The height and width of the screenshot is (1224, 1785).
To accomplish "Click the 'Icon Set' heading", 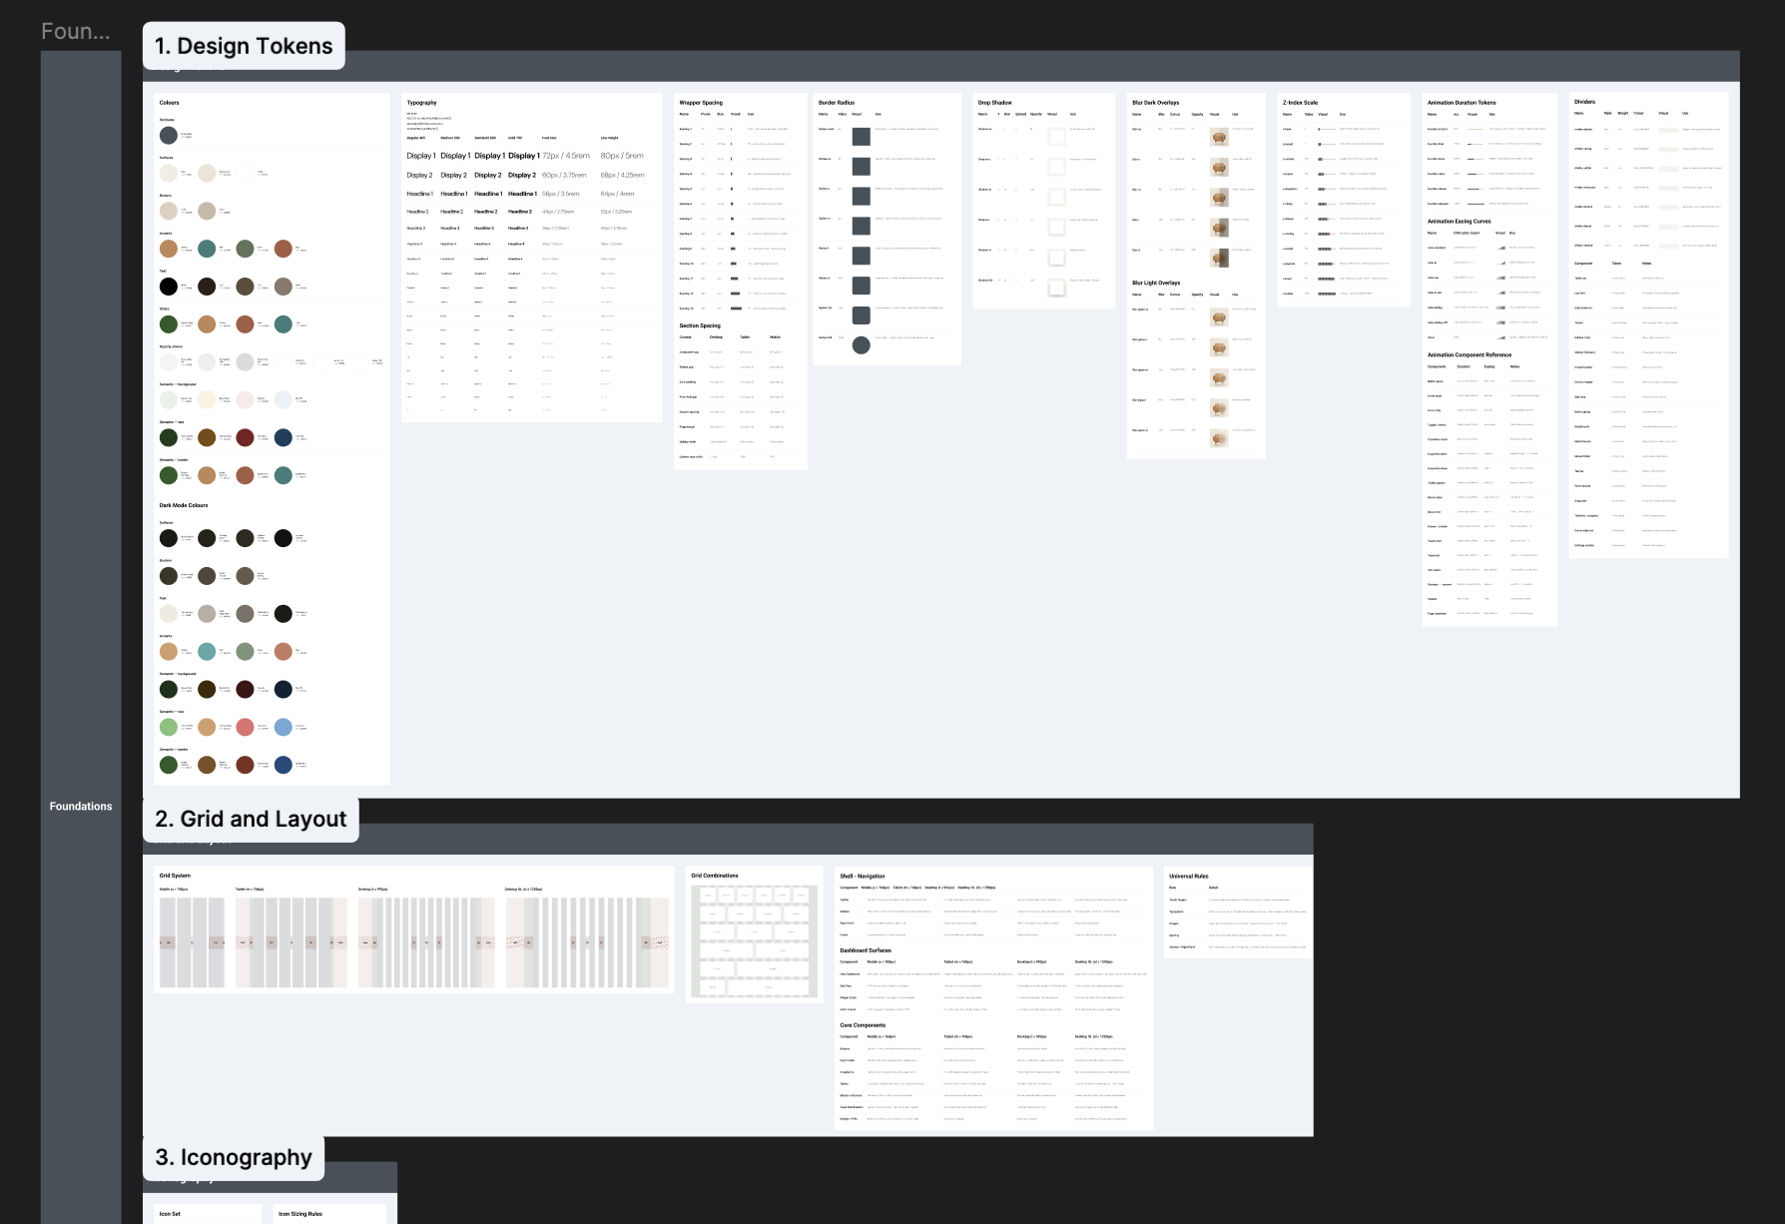I will point(170,1214).
